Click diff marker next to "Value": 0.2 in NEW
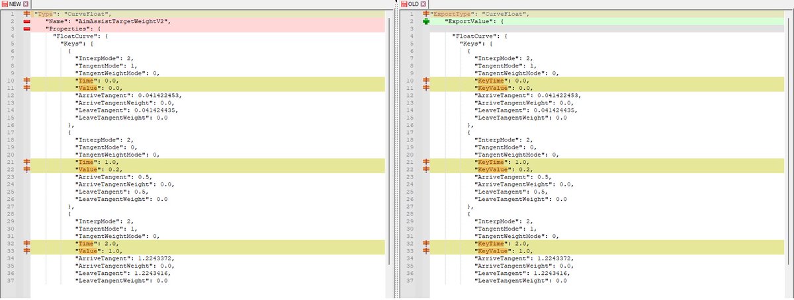 [27, 169]
